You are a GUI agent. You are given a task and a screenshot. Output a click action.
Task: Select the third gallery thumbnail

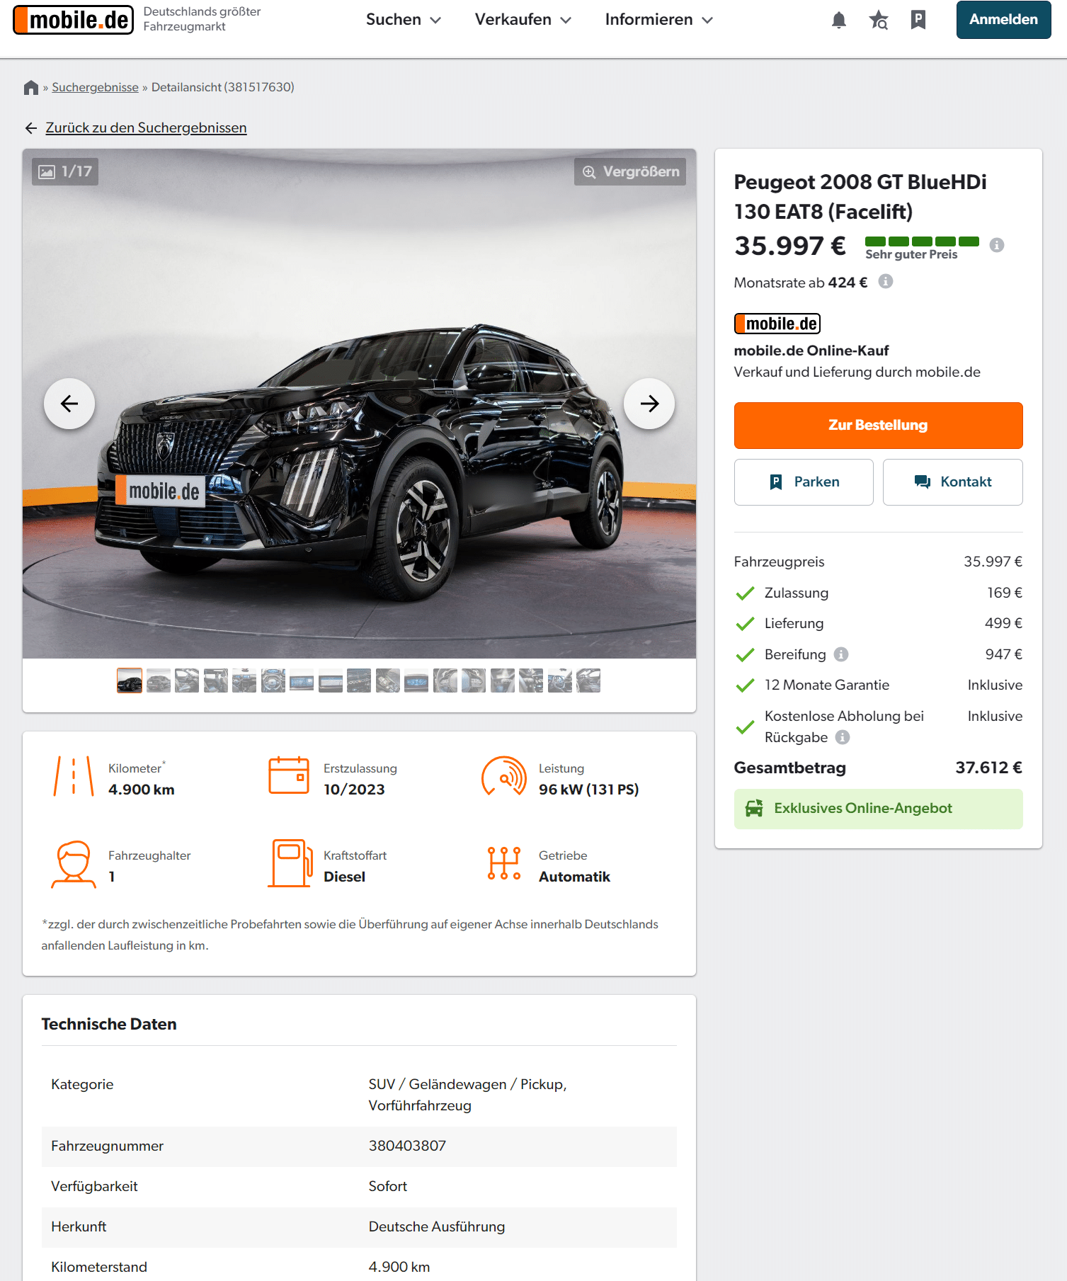187,681
